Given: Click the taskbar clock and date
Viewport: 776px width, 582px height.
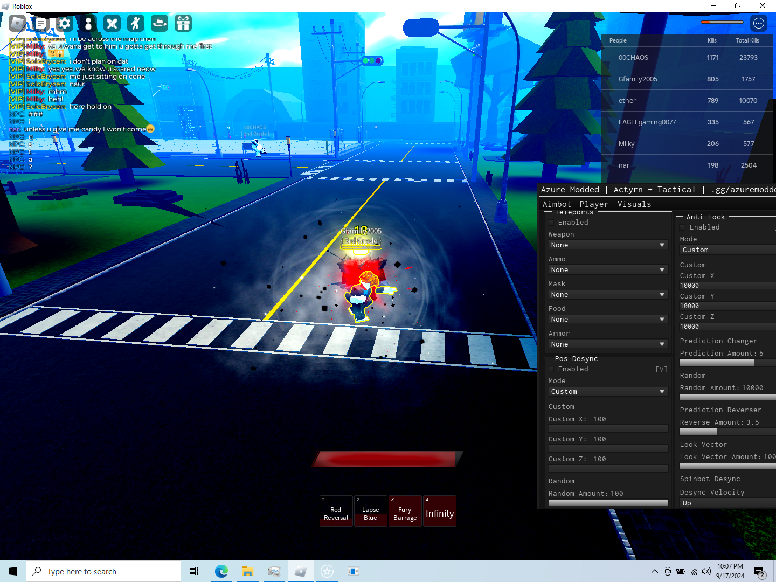Looking at the screenshot, I should (x=730, y=571).
